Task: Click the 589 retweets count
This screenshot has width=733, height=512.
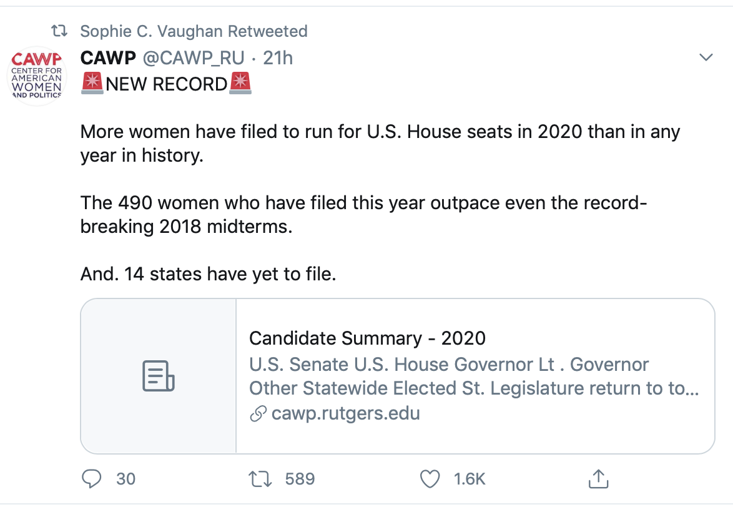Action: (300, 479)
